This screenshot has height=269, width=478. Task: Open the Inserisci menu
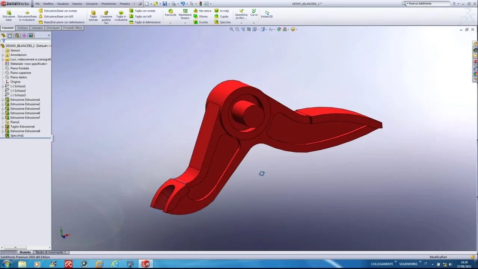click(77, 4)
